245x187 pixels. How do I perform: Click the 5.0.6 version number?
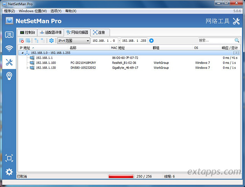pyautogui.click(x=237, y=11)
